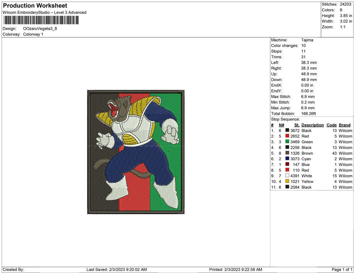Screen dimensions: 355x273
Task: Click the 'Code' column header
Action: point(331,125)
